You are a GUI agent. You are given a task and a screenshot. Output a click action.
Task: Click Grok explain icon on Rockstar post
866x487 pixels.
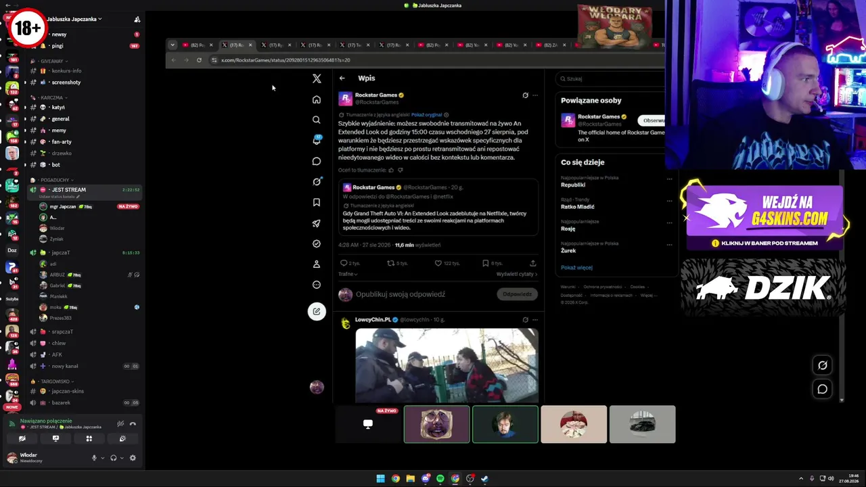click(525, 95)
